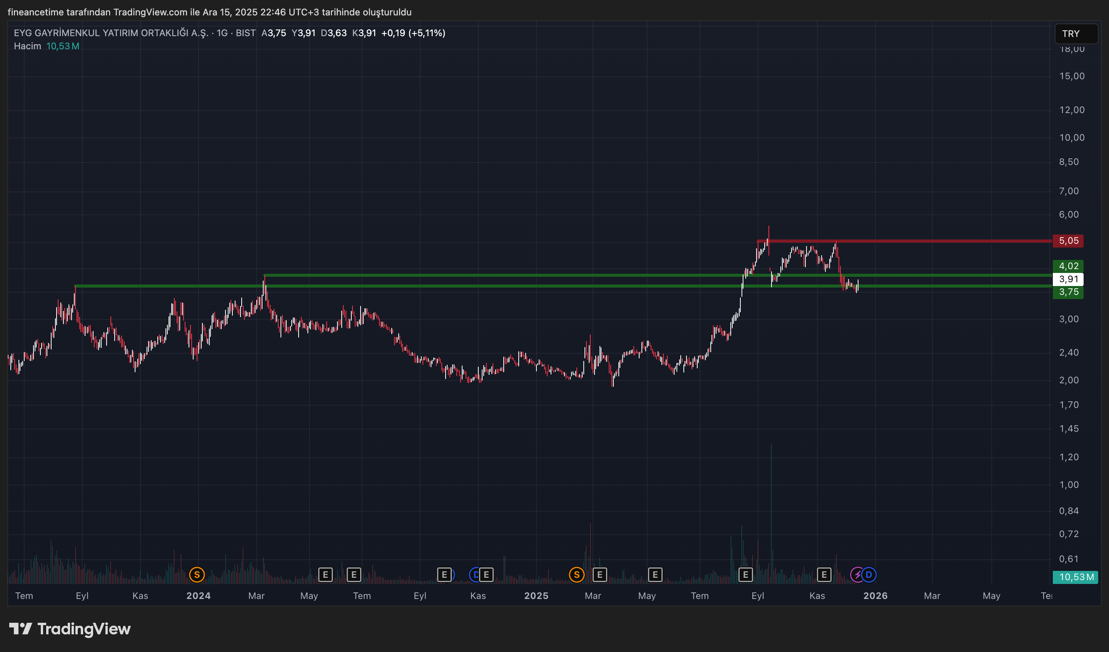Viewport: 1109px width, 652px height.
Task: Click the Hacim volume indicator label
Action: [x=27, y=46]
